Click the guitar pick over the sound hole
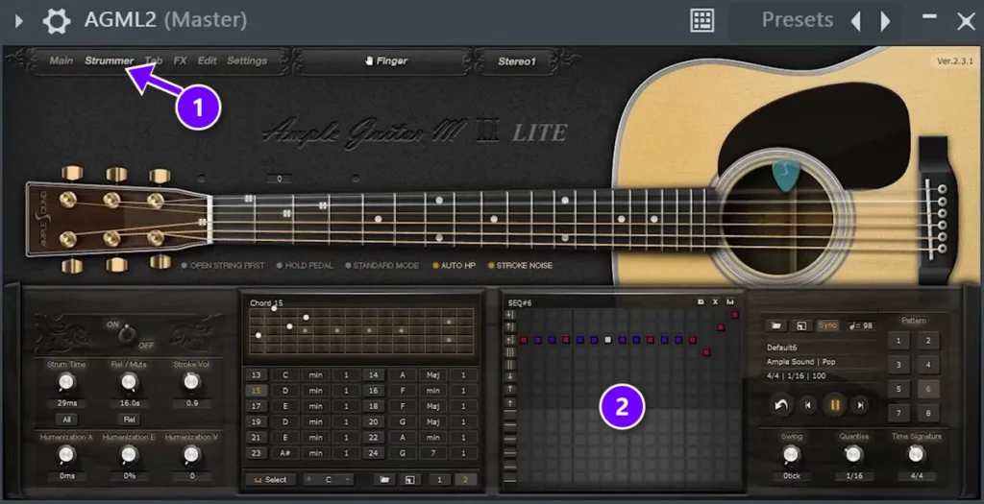The image size is (984, 504). (x=784, y=175)
